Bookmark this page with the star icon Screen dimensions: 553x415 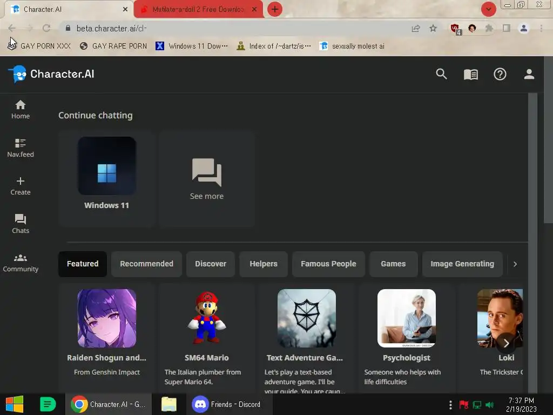coord(433,29)
